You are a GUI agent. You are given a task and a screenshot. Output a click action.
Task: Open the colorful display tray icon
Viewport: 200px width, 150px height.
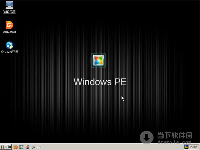(186, 147)
